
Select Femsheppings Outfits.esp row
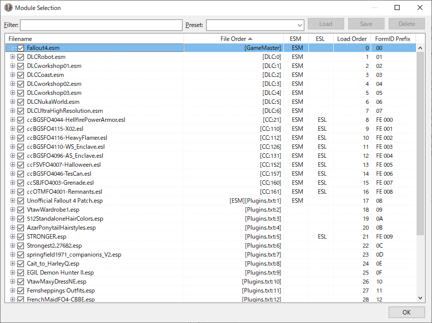click(211, 291)
